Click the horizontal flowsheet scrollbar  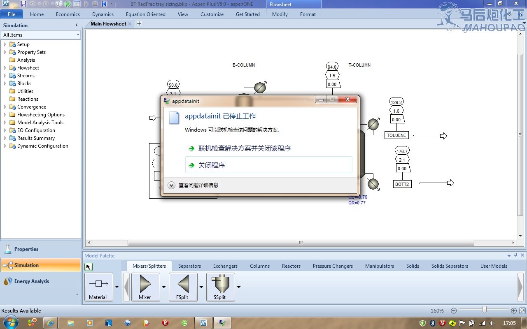click(x=301, y=243)
